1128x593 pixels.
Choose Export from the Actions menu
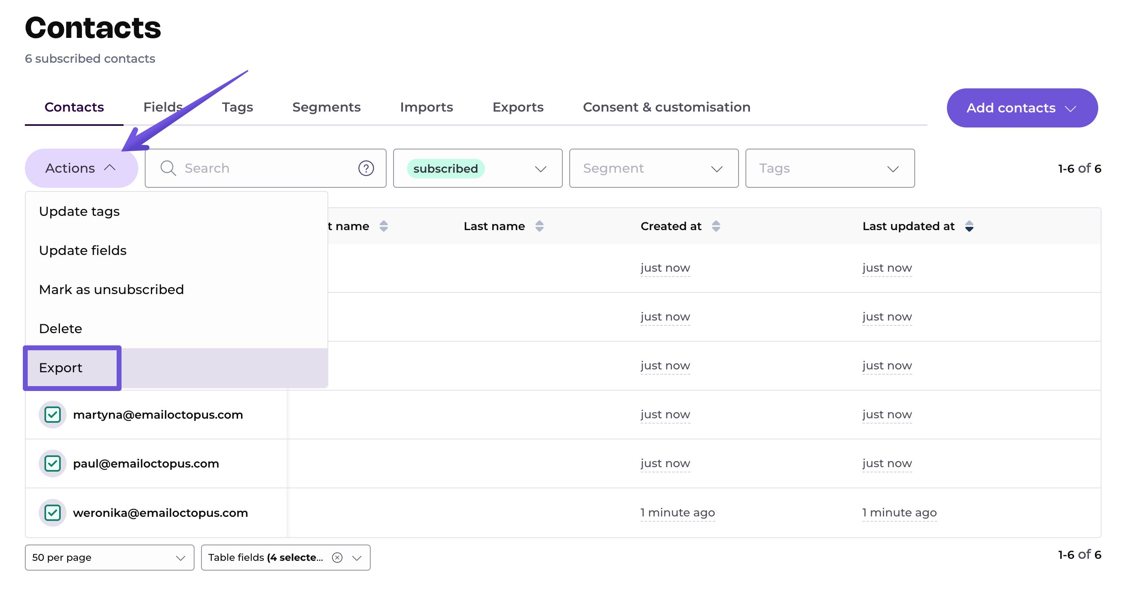61,368
